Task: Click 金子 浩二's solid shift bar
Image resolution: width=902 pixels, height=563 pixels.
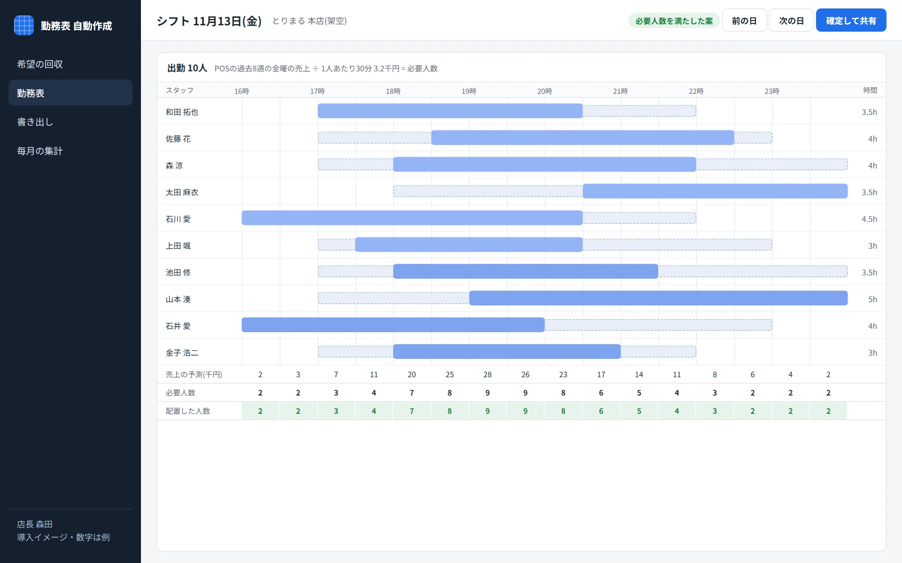Action: (x=507, y=351)
